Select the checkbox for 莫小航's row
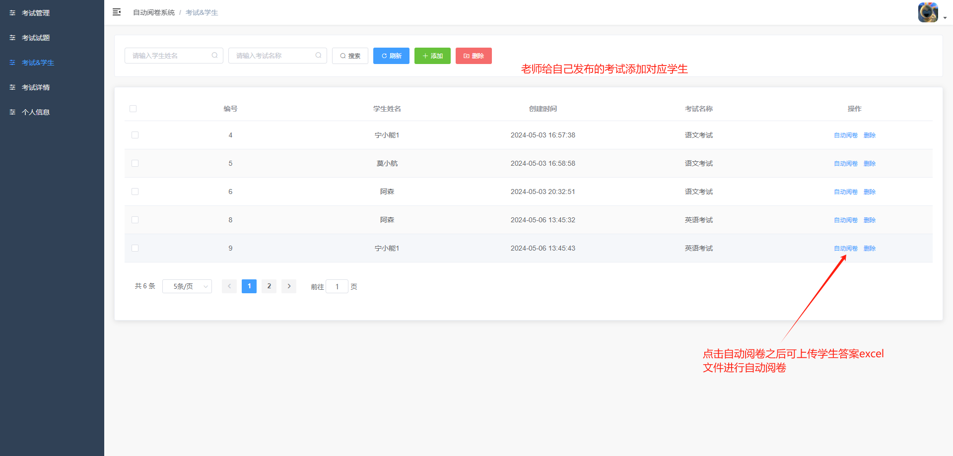Screen dimensions: 953x456 [135, 163]
